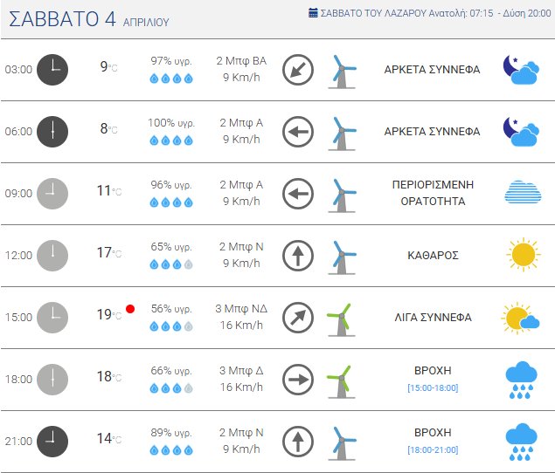Click the west wind arrow at 18:00
The image size is (555, 473).
tap(298, 380)
